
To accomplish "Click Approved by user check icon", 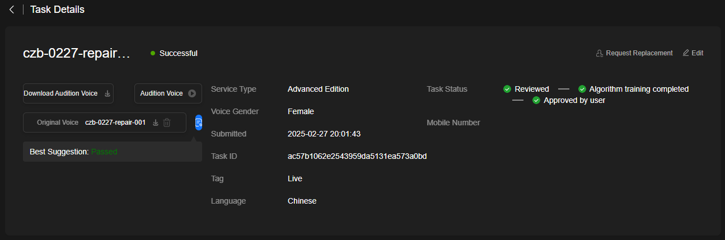I will pyautogui.click(x=536, y=100).
